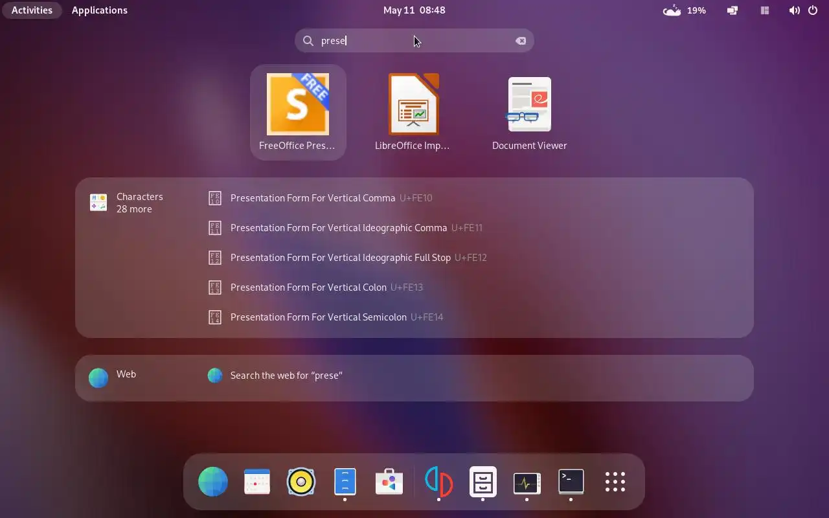
Task: Click the U+FE10 character glyph icon
Action: click(x=215, y=198)
